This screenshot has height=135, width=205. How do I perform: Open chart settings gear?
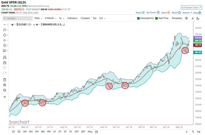(x=186, y=18)
